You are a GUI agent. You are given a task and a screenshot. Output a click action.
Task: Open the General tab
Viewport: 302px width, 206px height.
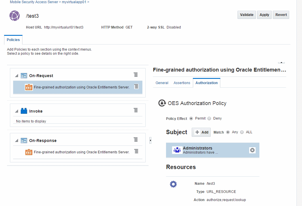tap(162, 83)
